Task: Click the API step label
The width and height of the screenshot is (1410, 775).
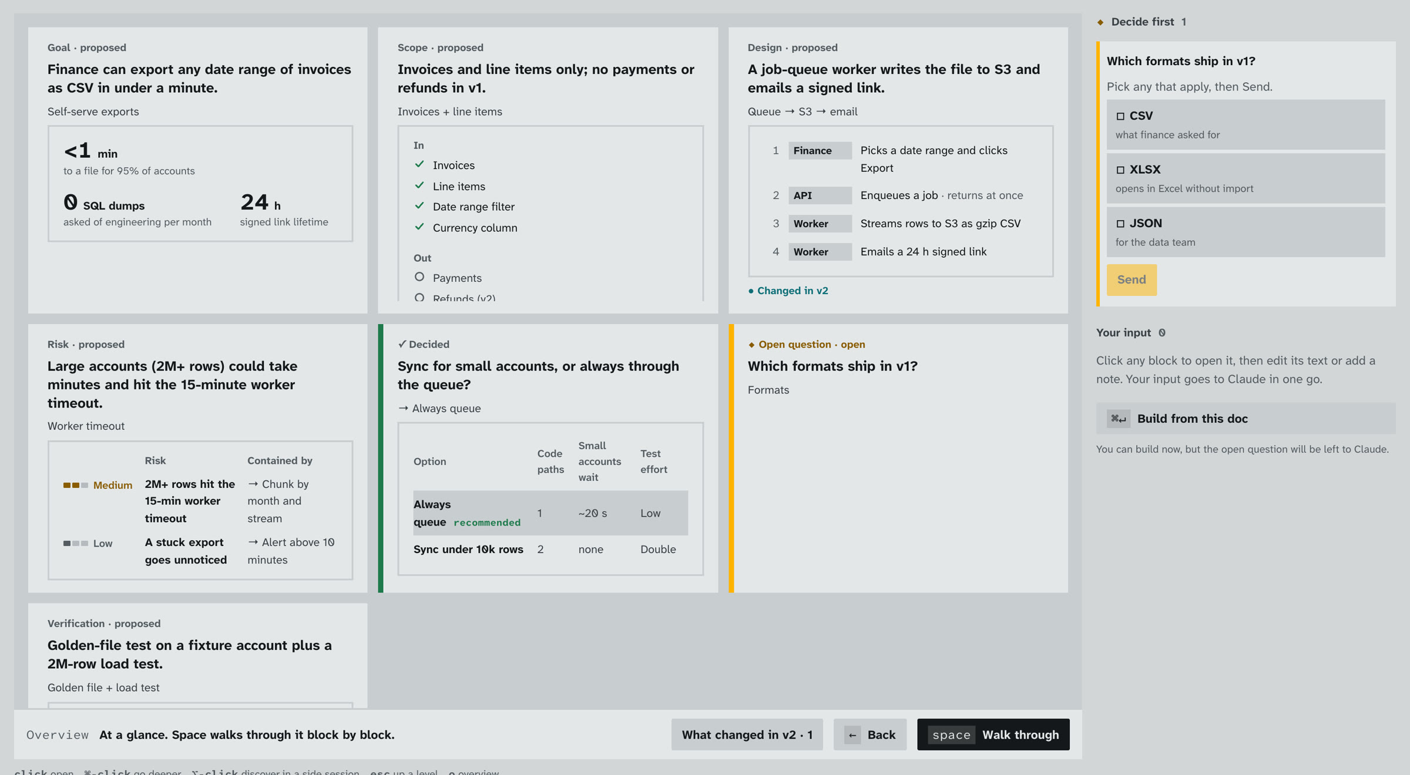Action: [x=820, y=196]
